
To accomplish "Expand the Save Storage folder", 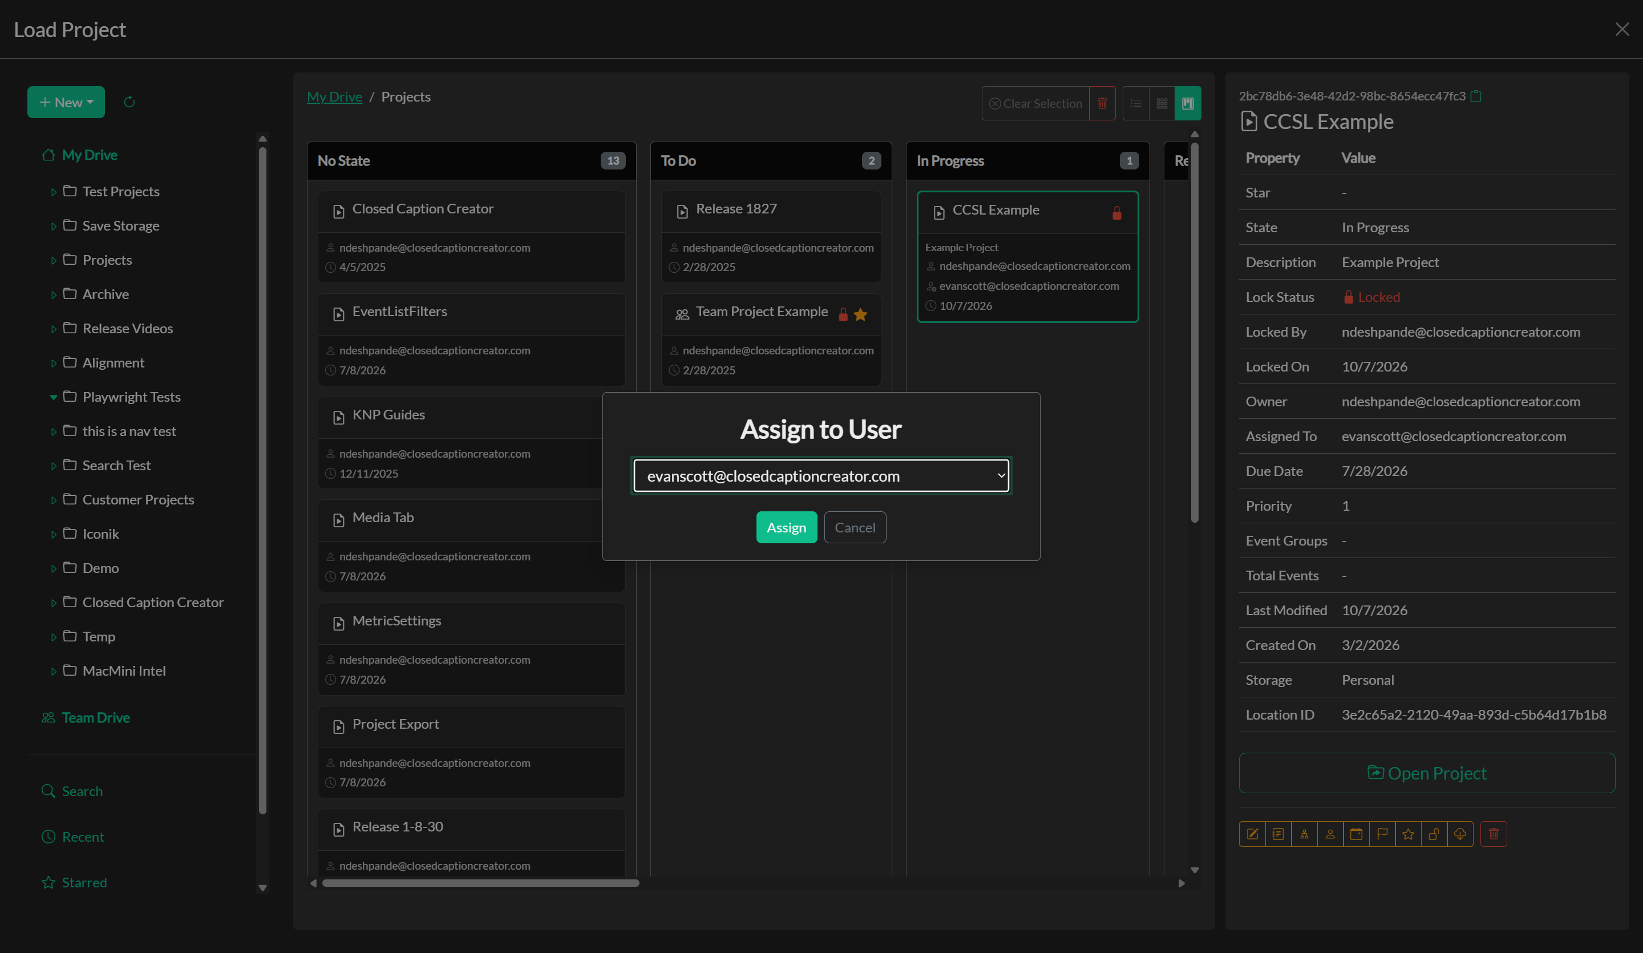I will (54, 227).
